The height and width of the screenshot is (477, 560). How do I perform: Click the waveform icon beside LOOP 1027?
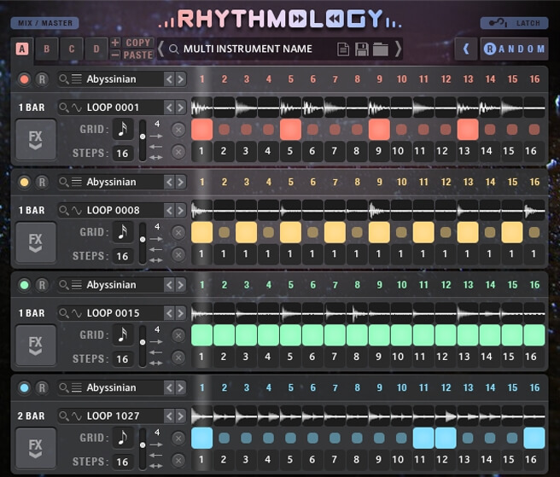pos(77,416)
